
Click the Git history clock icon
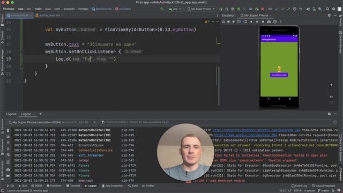(295, 9)
